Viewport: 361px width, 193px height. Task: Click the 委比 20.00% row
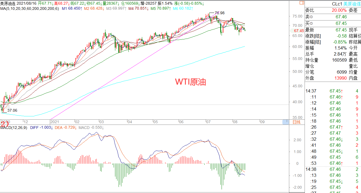coord(326,10)
